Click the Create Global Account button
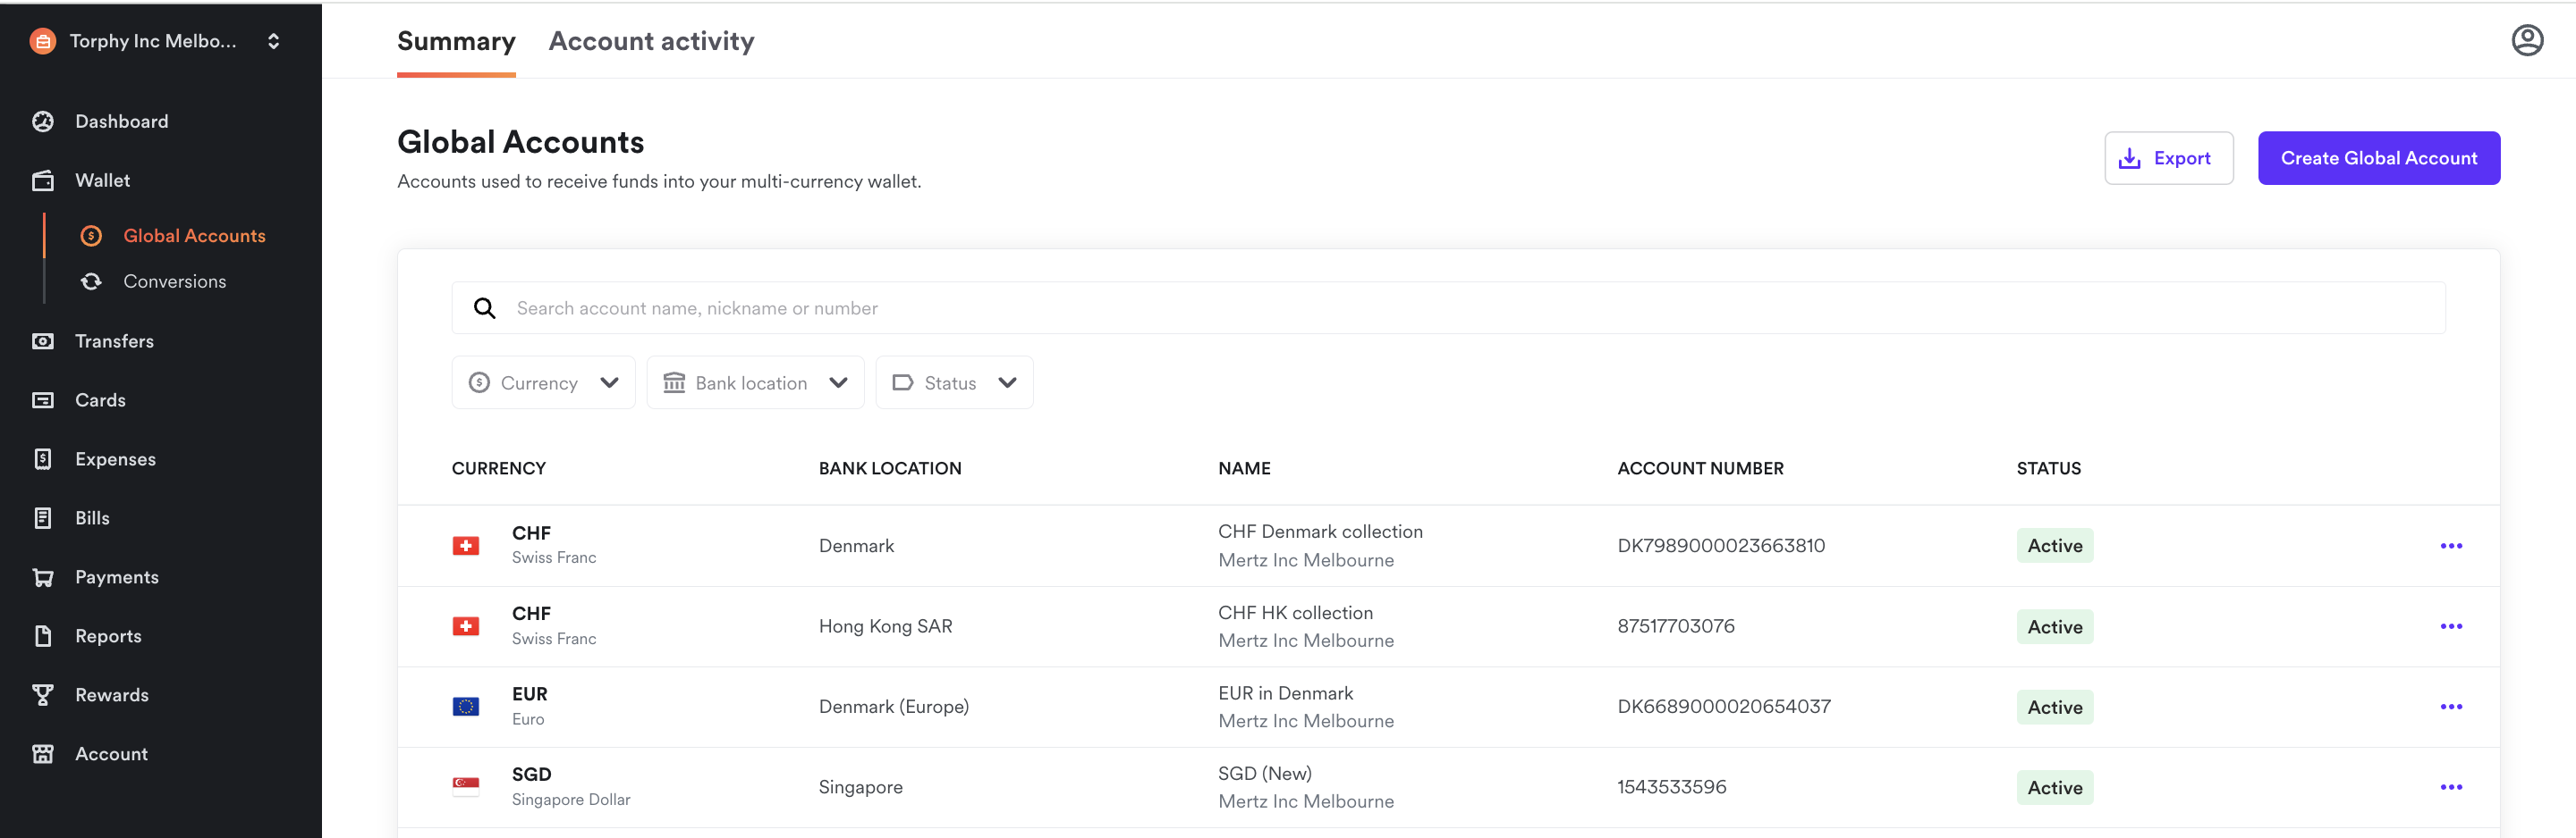This screenshot has height=838, width=2576. (2378, 158)
